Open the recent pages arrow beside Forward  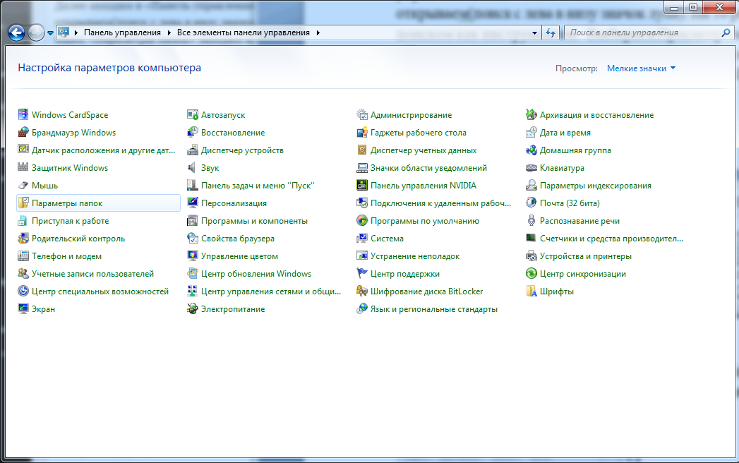click(51, 33)
